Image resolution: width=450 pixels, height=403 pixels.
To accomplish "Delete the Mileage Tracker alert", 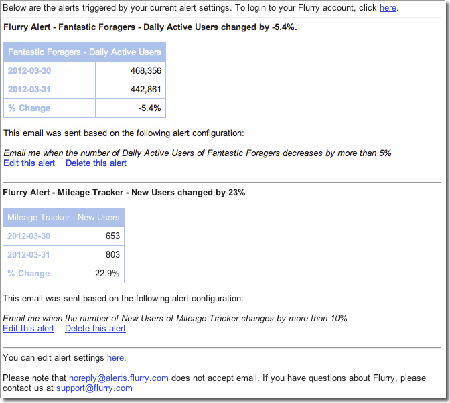I will tap(95, 329).
